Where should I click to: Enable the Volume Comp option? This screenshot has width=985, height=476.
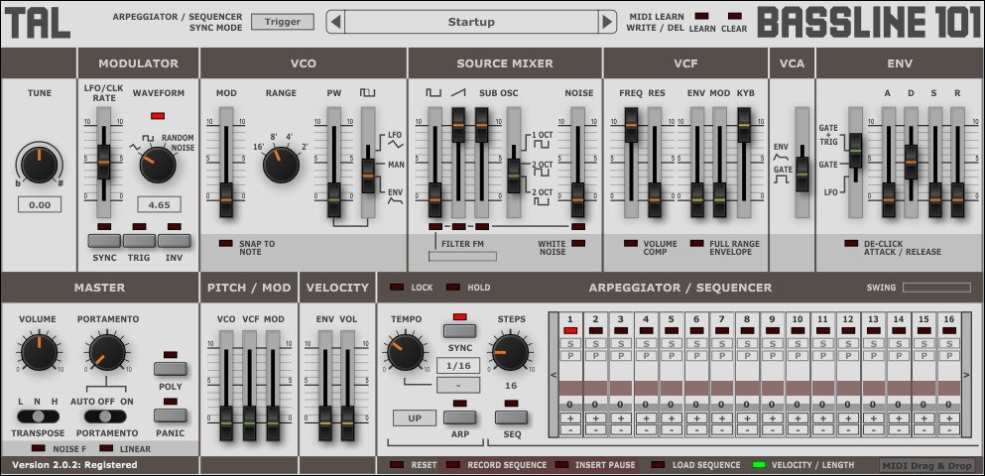[630, 243]
